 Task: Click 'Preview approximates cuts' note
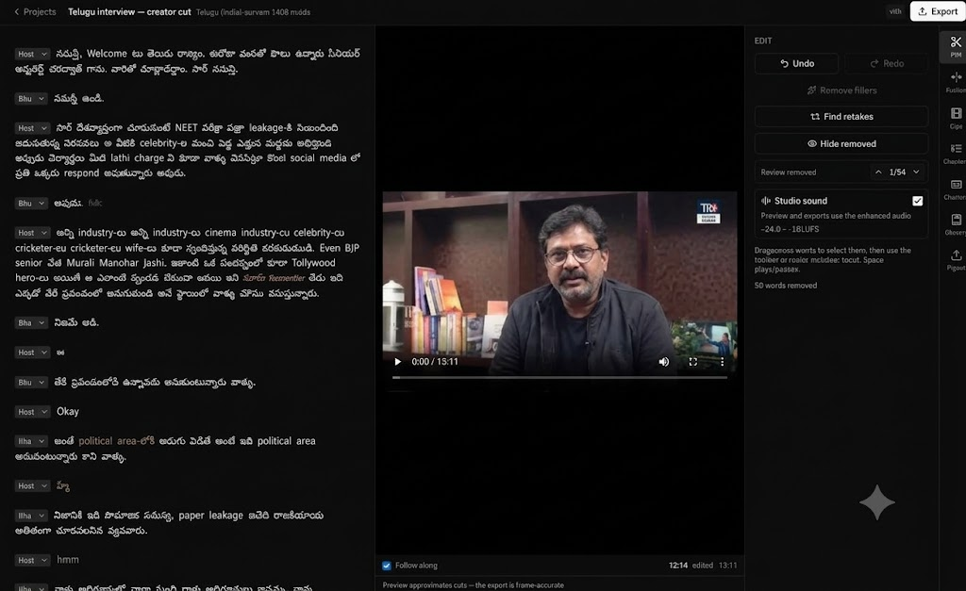(x=474, y=585)
